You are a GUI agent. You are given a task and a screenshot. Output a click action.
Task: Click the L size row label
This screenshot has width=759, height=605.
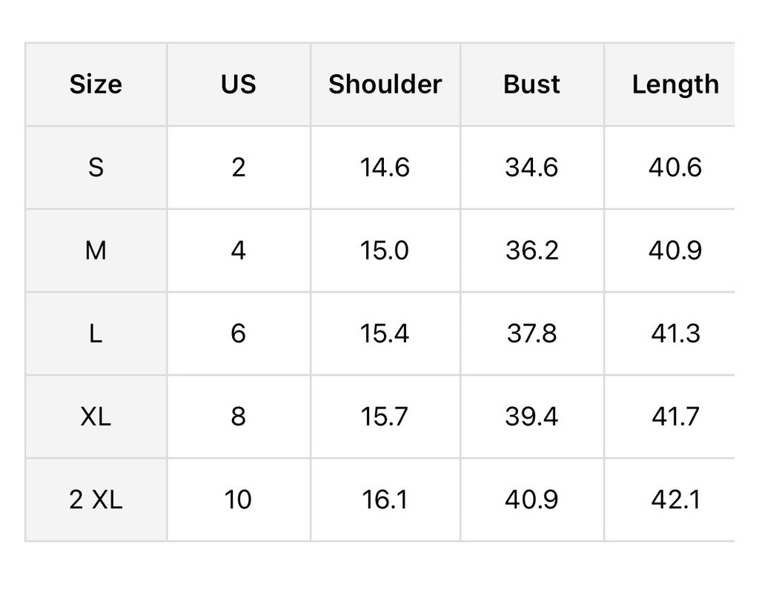(x=96, y=334)
